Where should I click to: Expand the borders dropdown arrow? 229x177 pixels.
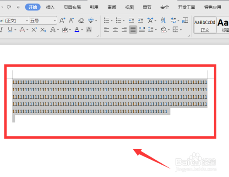[181, 30]
